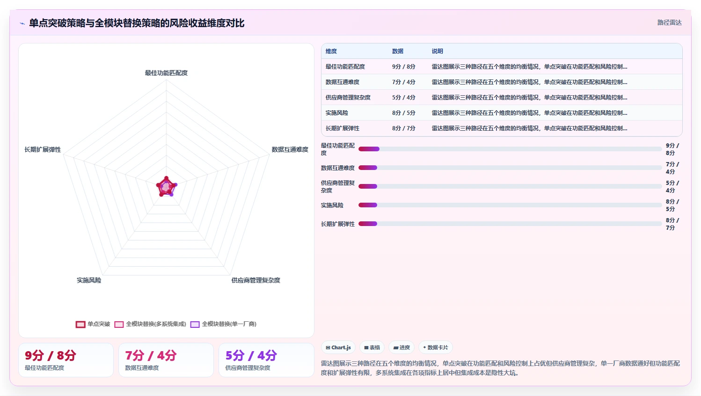701x396 pixels.
Task: Click the 数据互通难度 progress bar
Action: (x=510, y=168)
